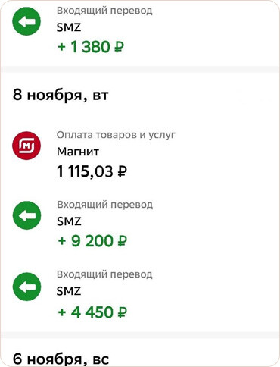The image size is (280, 367).
Task: Click the gray divider above 8 ноября
Action: (x=140, y=70)
